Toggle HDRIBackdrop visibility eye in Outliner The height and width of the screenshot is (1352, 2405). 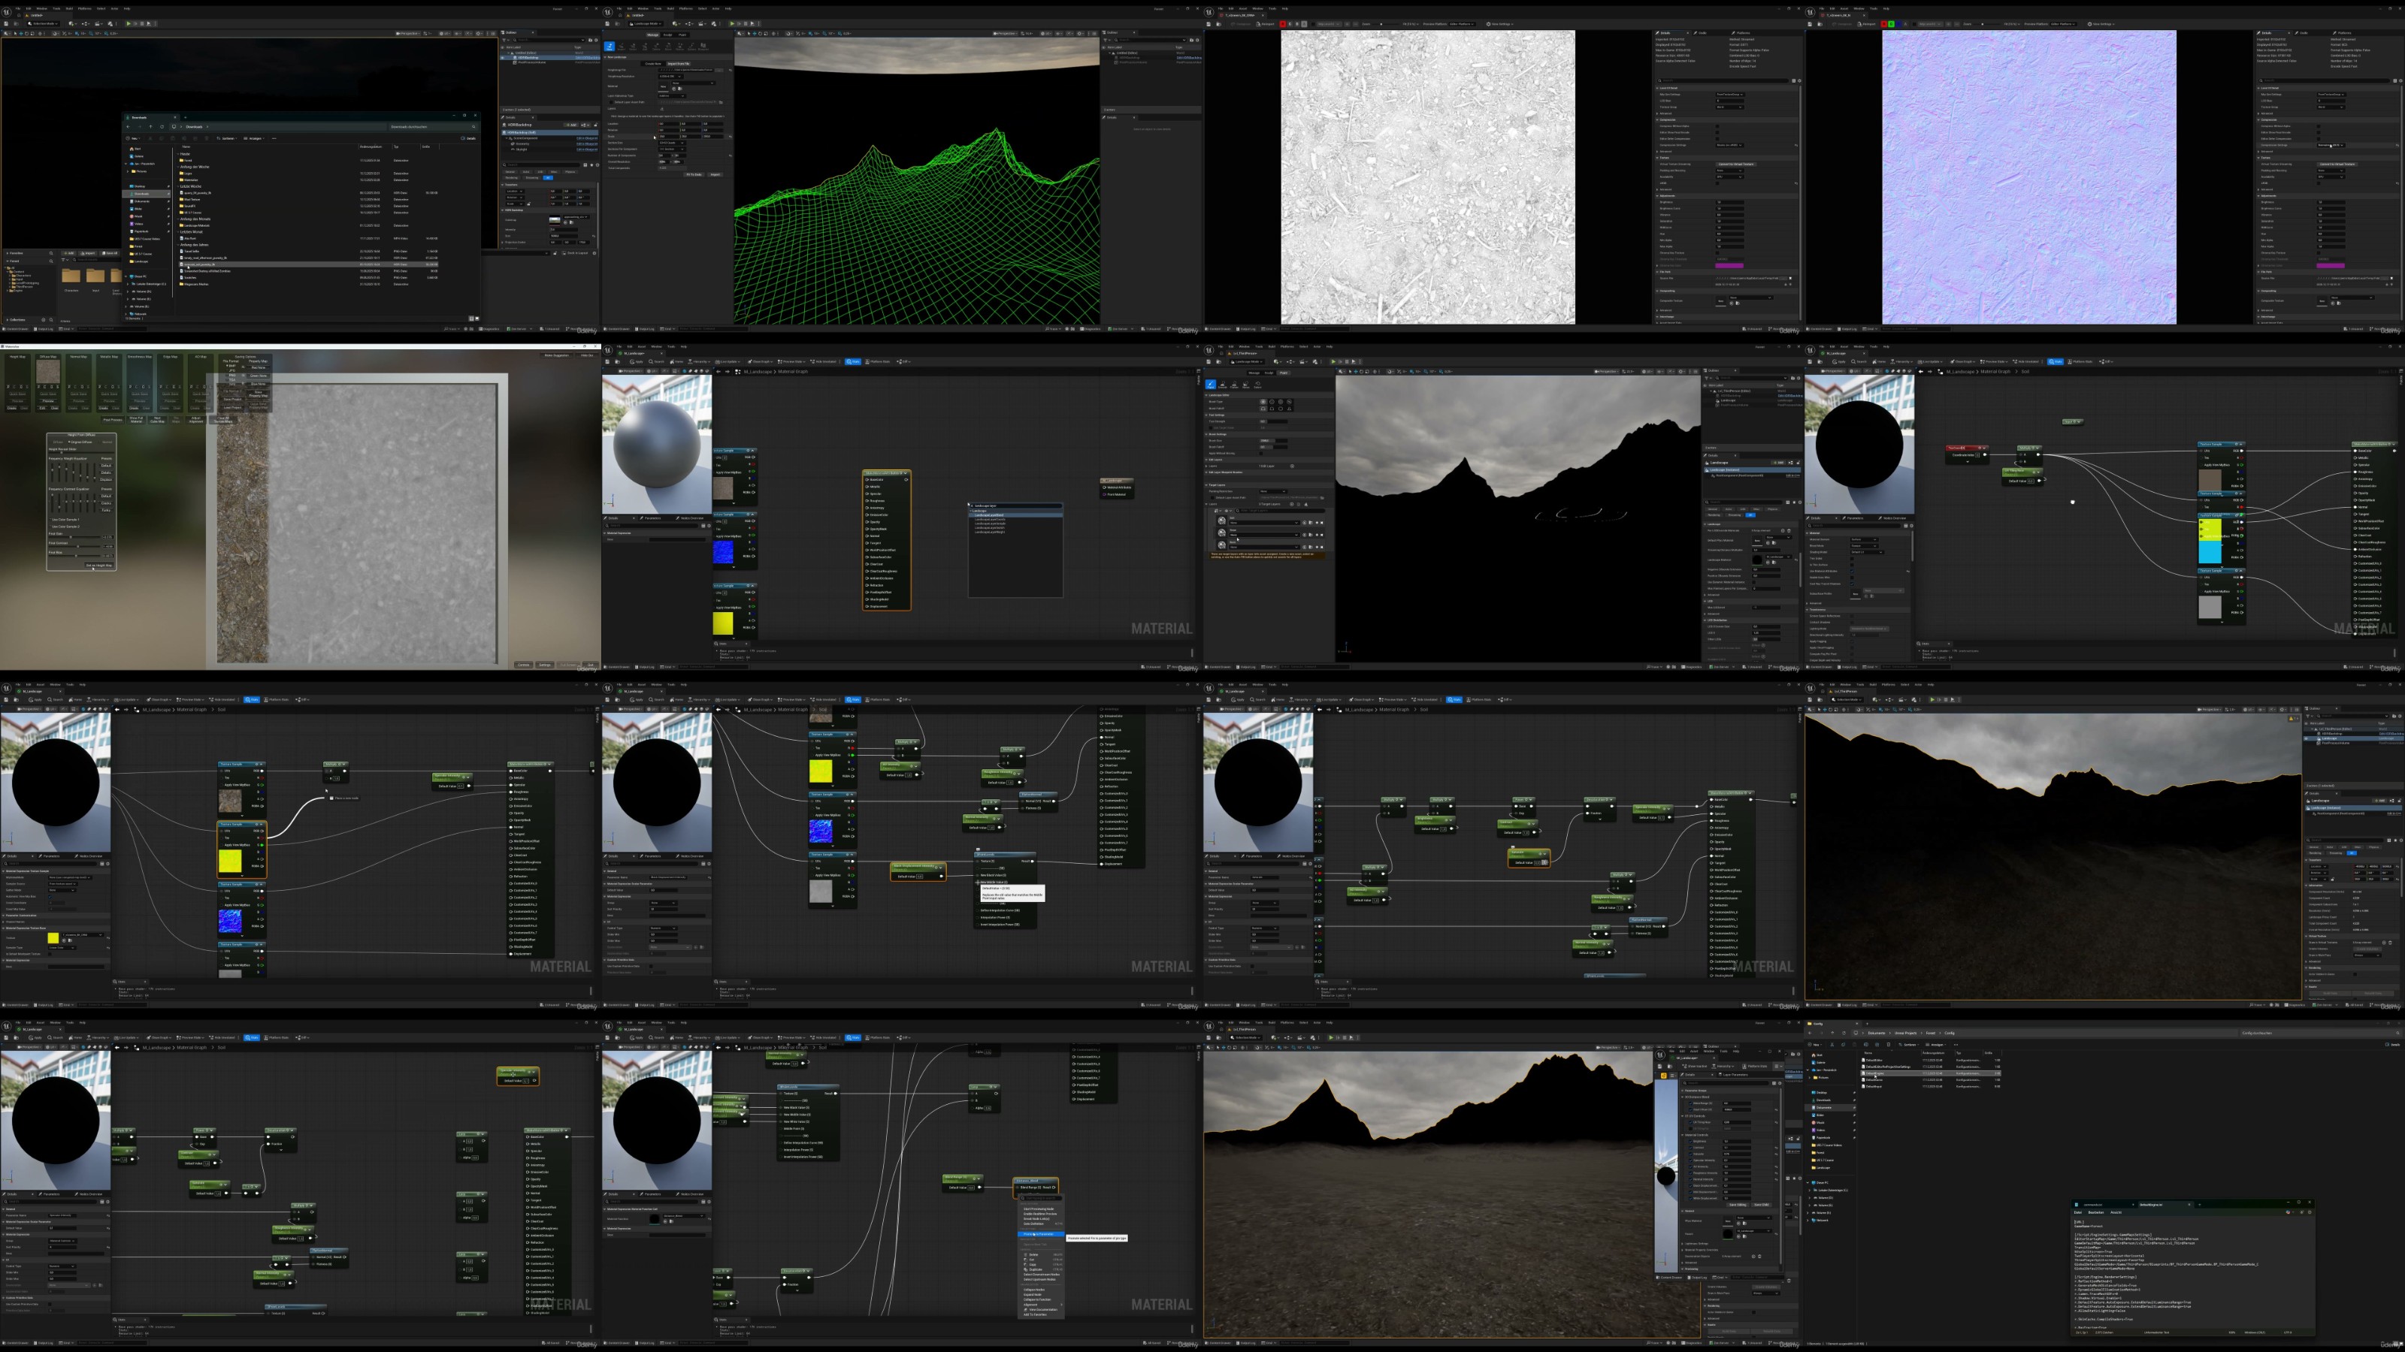pyautogui.click(x=504, y=58)
